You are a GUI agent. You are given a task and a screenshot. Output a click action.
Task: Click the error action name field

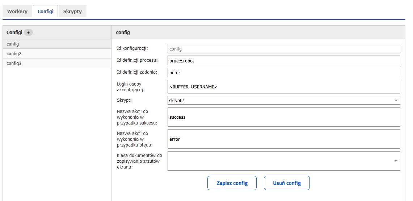284,139
